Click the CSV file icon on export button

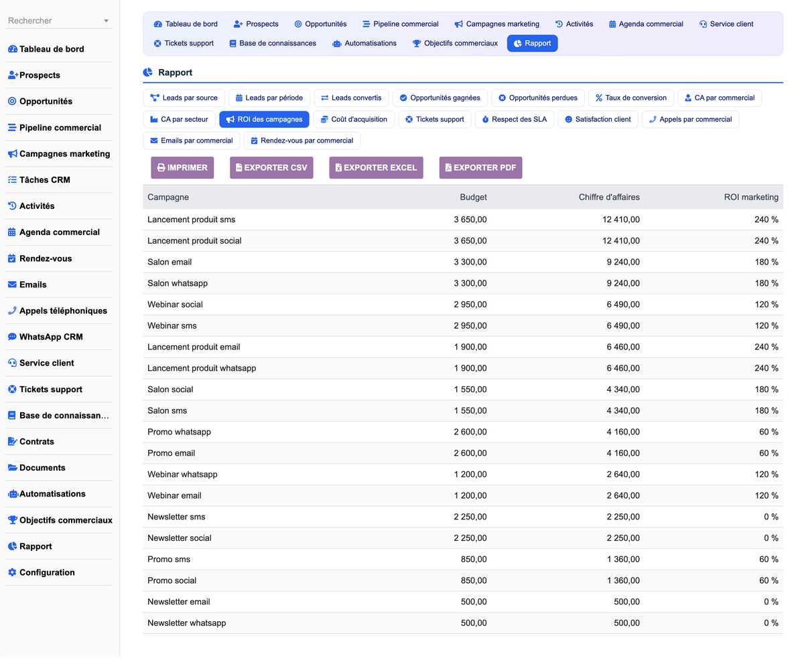[239, 168]
